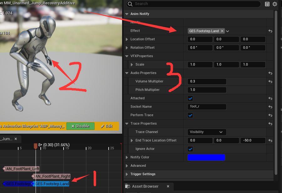The width and height of the screenshot is (282, 193).
Task: Expand the Trigger Settings section
Action: (x=127, y=174)
